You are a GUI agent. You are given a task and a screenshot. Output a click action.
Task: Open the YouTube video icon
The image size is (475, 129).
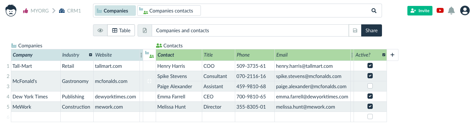440,11
